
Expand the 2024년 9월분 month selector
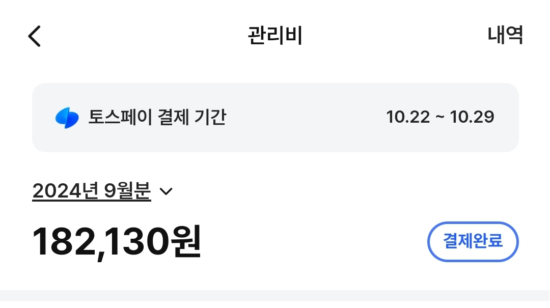[92, 191]
